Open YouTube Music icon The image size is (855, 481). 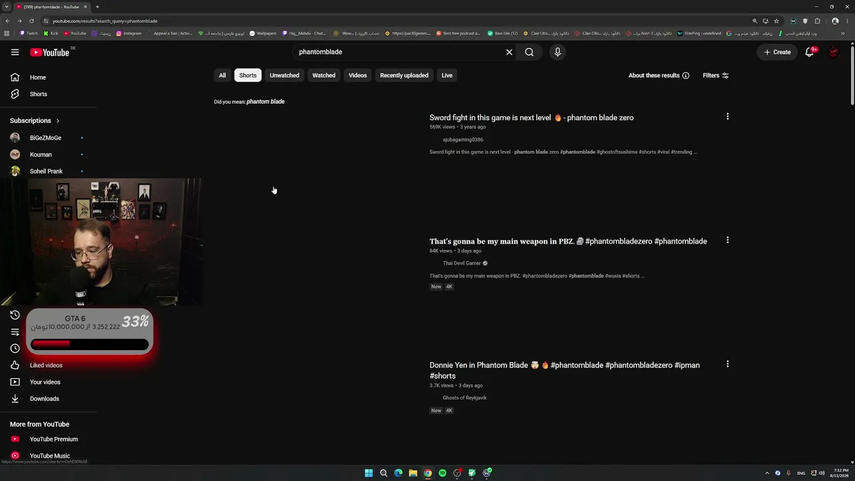(15, 456)
